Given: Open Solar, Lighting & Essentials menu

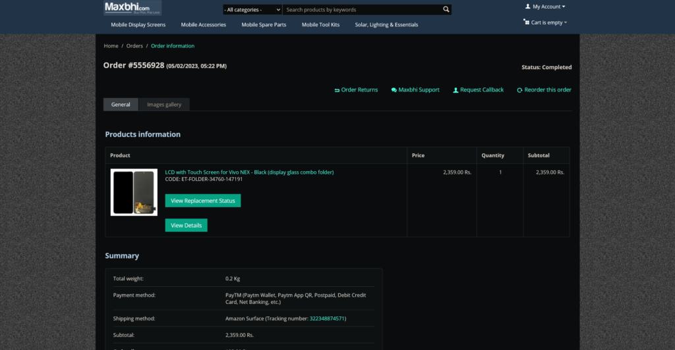Looking at the screenshot, I should coord(386,24).
